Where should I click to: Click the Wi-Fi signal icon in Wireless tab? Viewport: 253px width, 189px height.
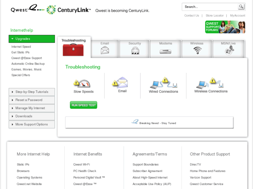(197, 50)
